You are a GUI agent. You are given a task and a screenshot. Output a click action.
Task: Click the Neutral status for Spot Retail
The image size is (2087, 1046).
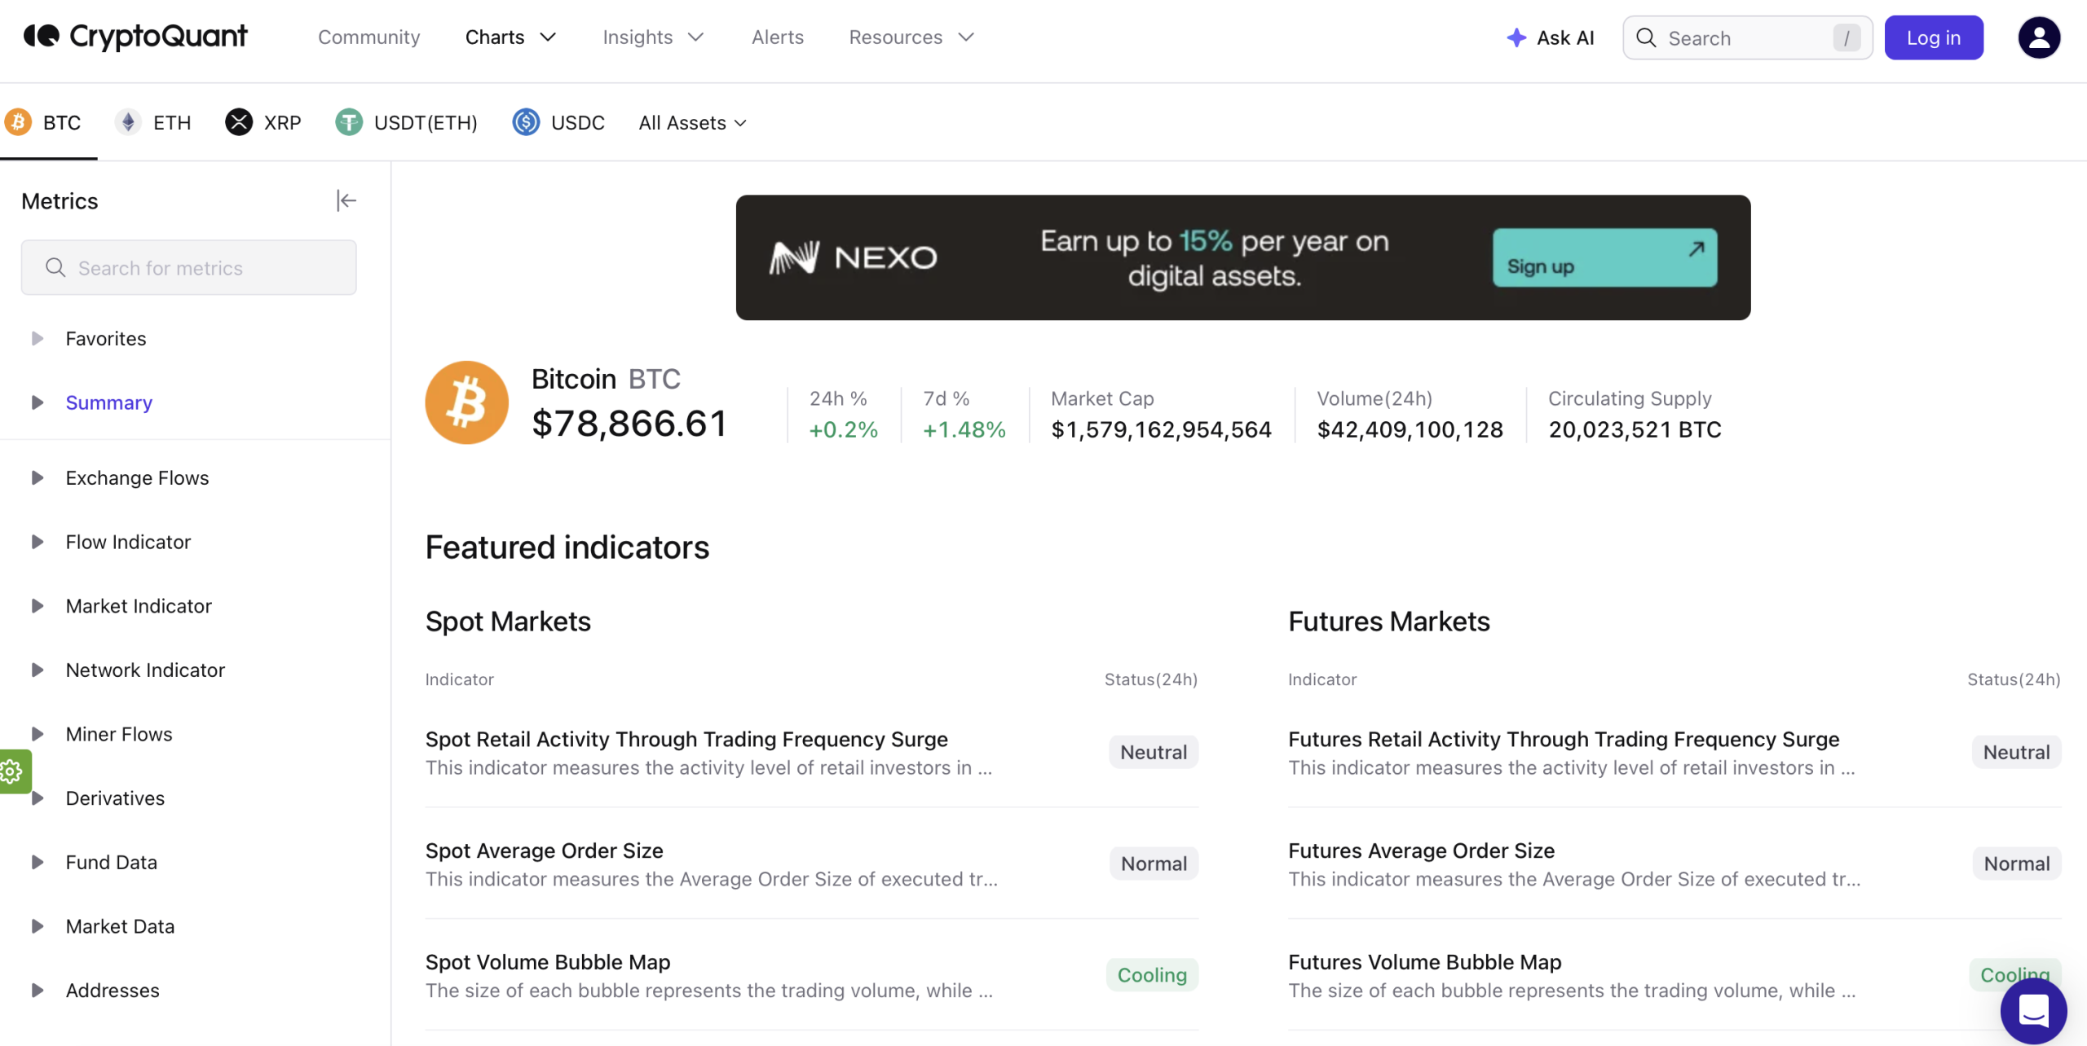1154,752
